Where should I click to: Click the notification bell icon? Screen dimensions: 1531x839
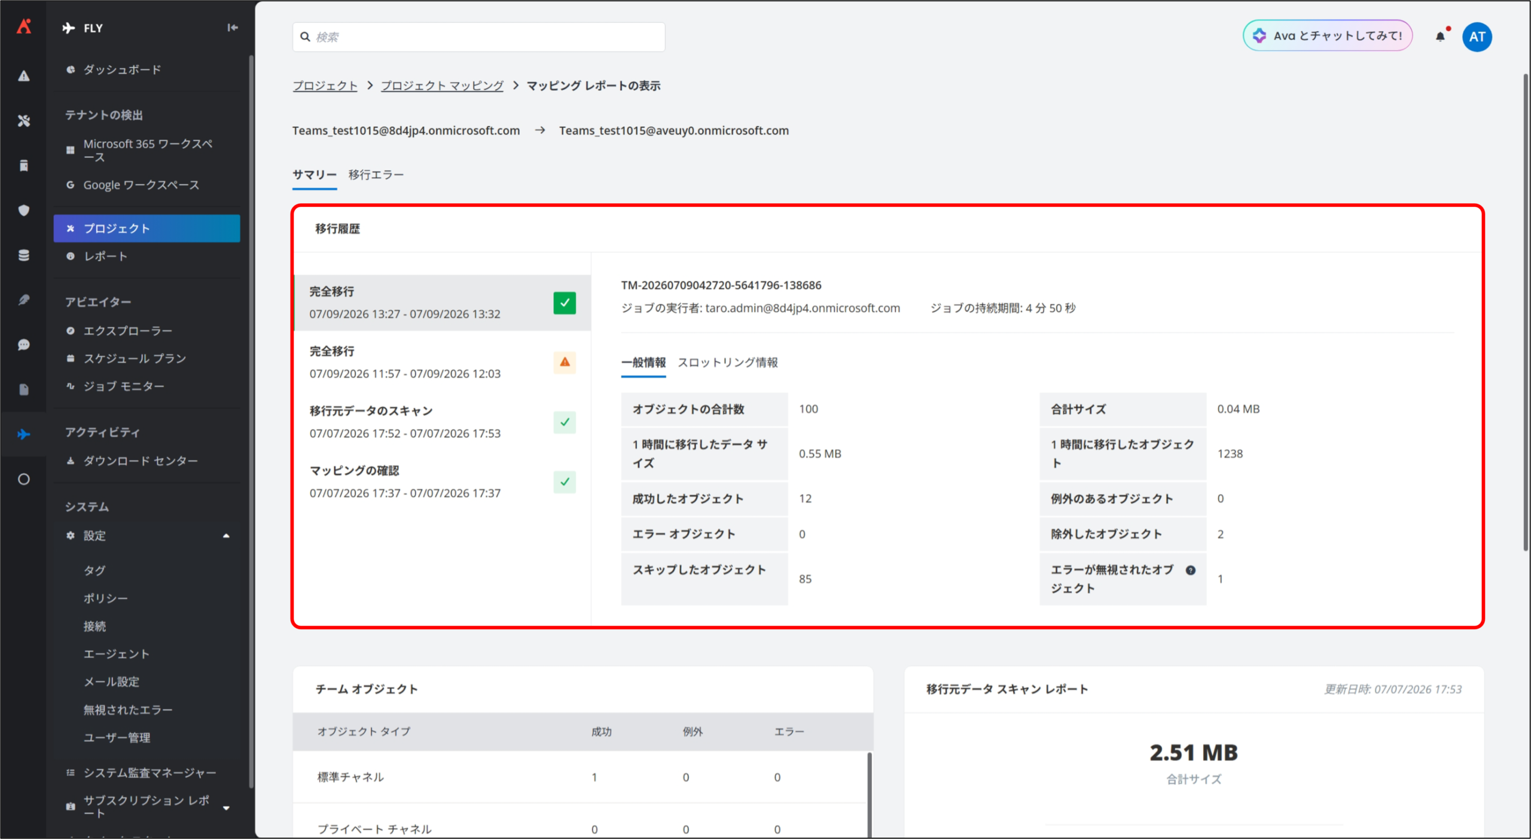coord(1440,37)
